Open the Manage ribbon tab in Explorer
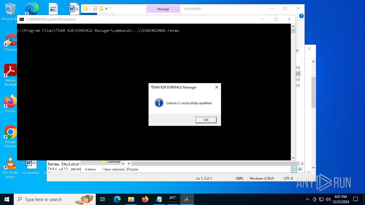This screenshot has width=365, height=205. pyautogui.click(x=163, y=9)
